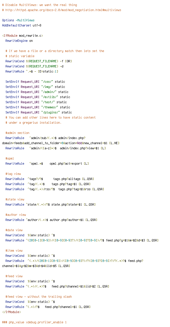Click the REQUEST_FILENAME -d condition
The height and width of the screenshot is (327, 170).
click(35, 66)
